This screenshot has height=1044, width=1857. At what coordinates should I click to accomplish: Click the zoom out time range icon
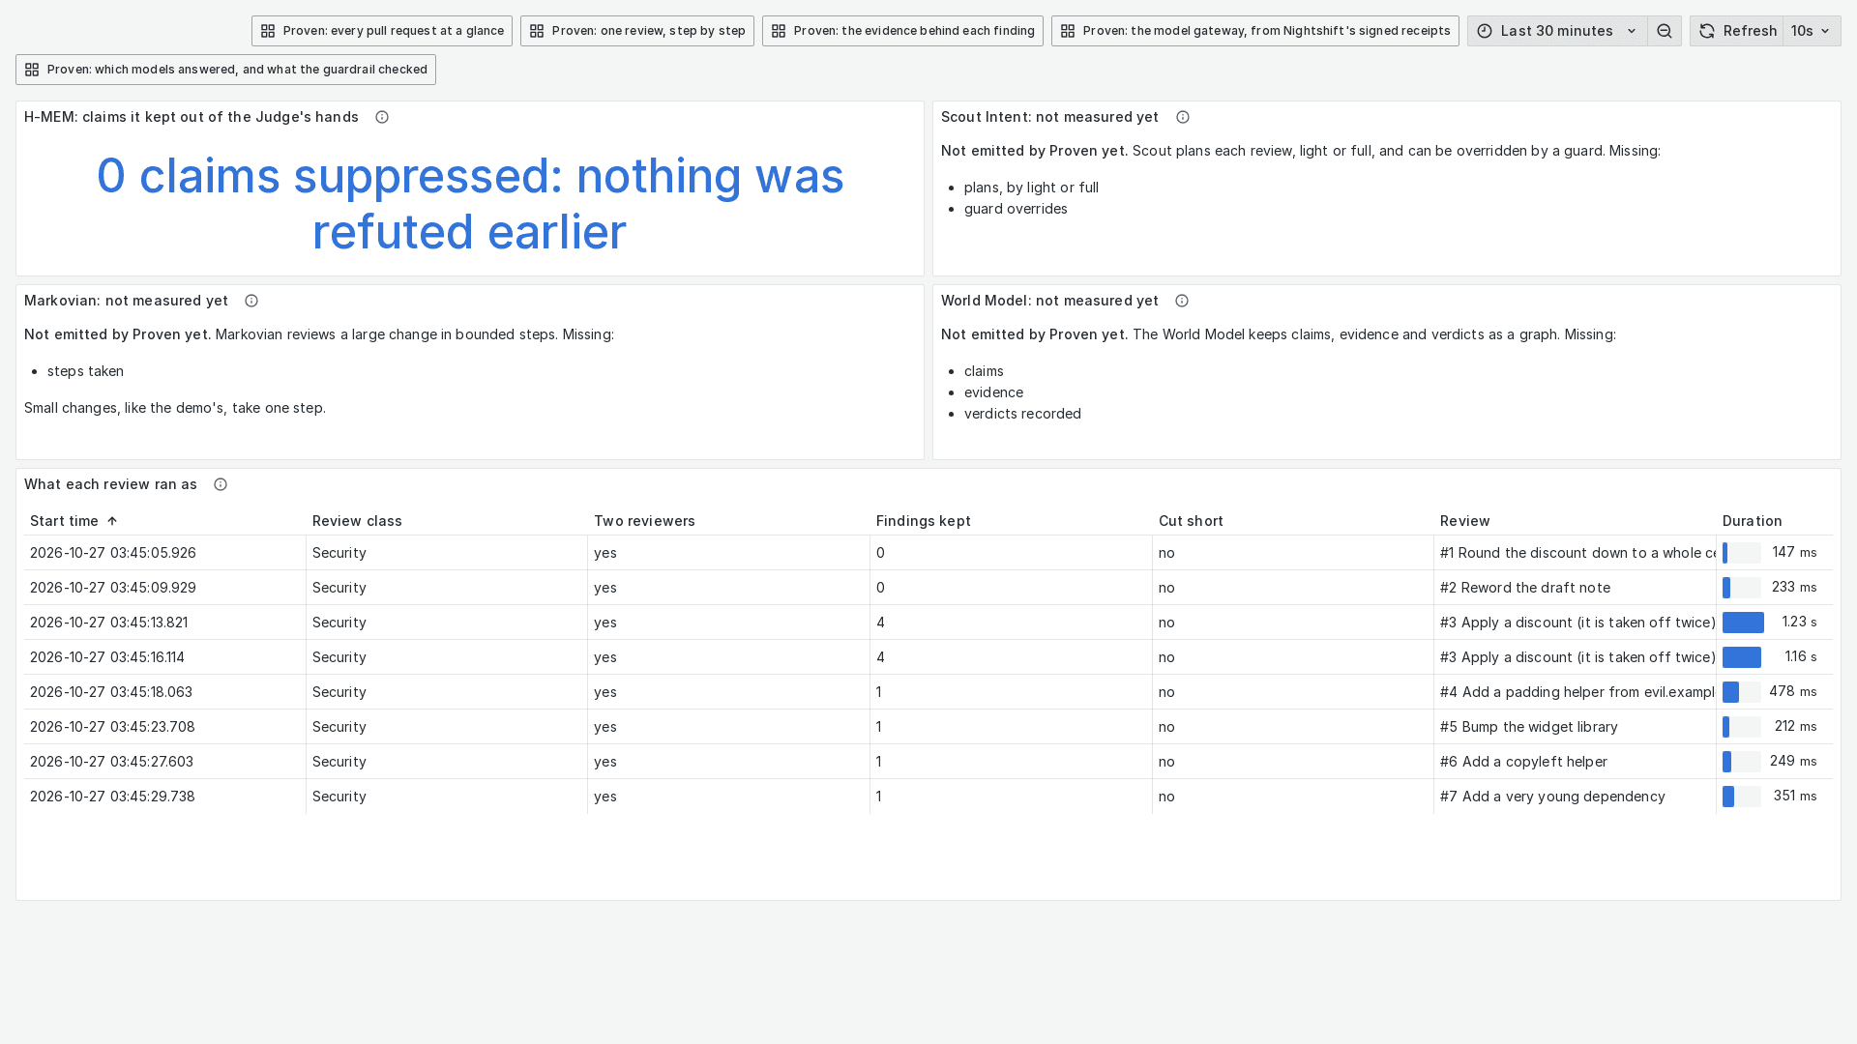(1664, 31)
